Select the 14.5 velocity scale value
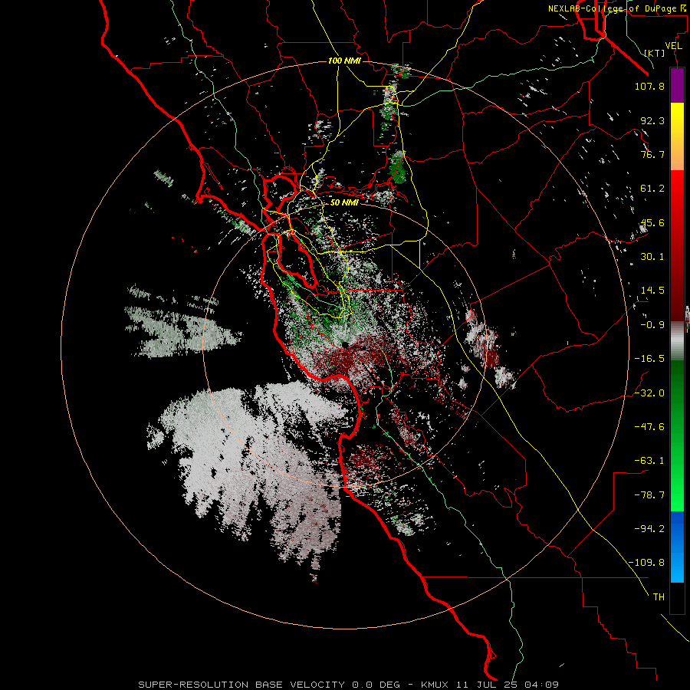The image size is (690, 690). (x=652, y=291)
